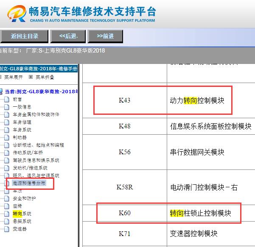Viewport: 255px width, 247px height.
Task: Click page icon beside 车身修理
Action: 7,122
